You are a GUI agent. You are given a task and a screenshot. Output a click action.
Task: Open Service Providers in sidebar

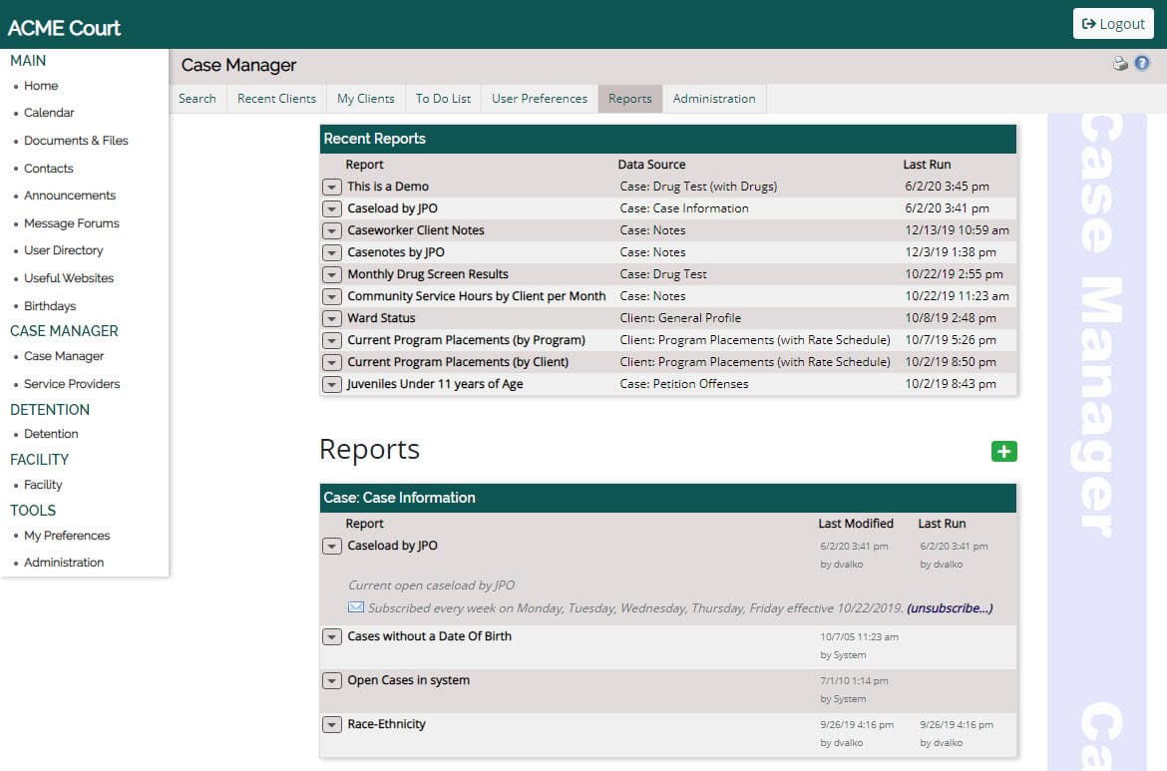72,384
